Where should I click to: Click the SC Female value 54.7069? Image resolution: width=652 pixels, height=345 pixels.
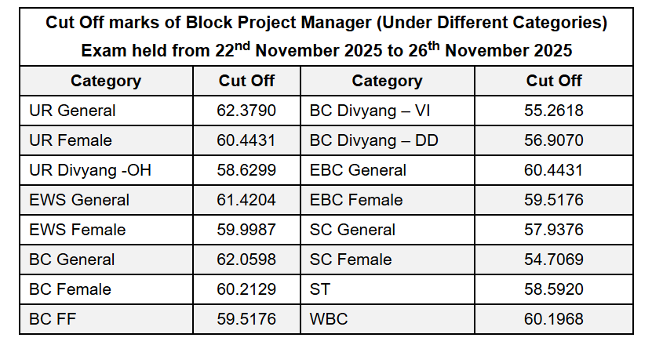tap(554, 260)
